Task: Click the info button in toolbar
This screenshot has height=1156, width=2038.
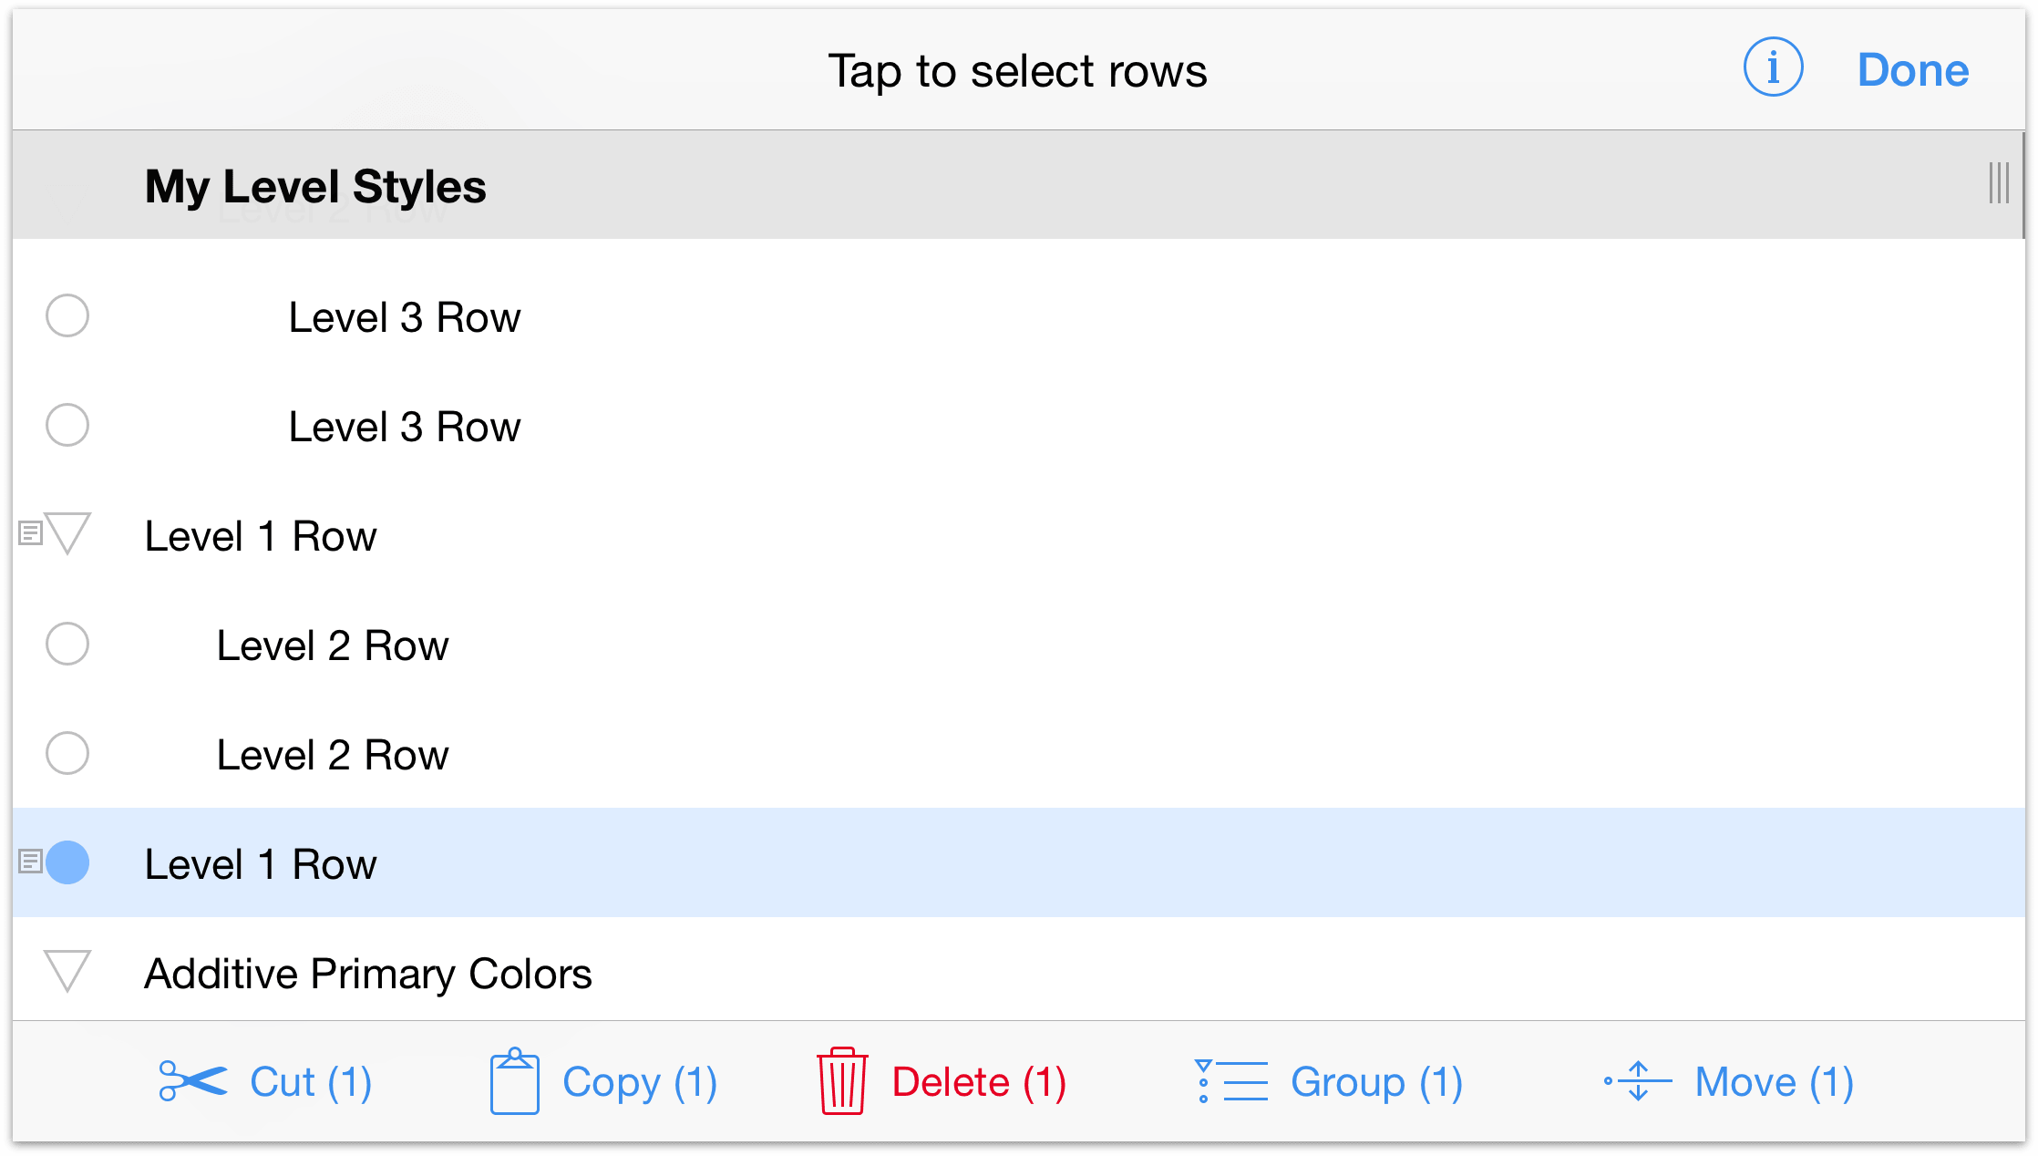Action: click(1768, 67)
